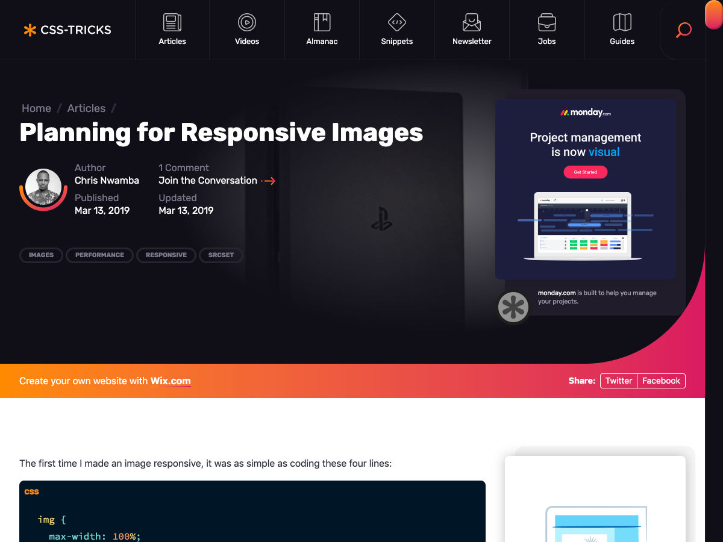
Task: Click the Get Started ad button
Action: click(586, 172)
